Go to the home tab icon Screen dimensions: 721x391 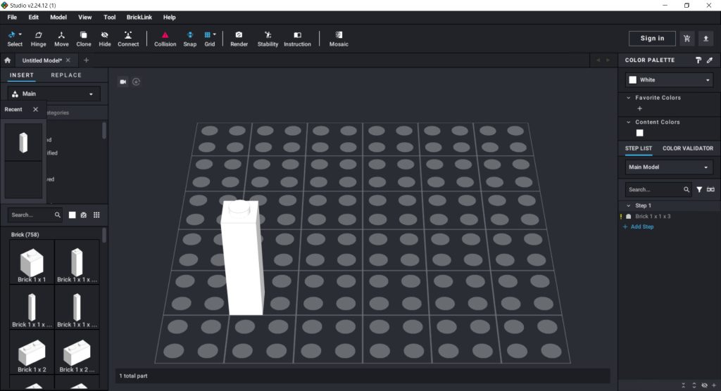(7, 60)
